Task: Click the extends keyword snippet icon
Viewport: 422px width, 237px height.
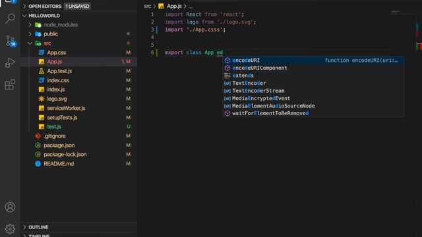Action: point(227,76)
